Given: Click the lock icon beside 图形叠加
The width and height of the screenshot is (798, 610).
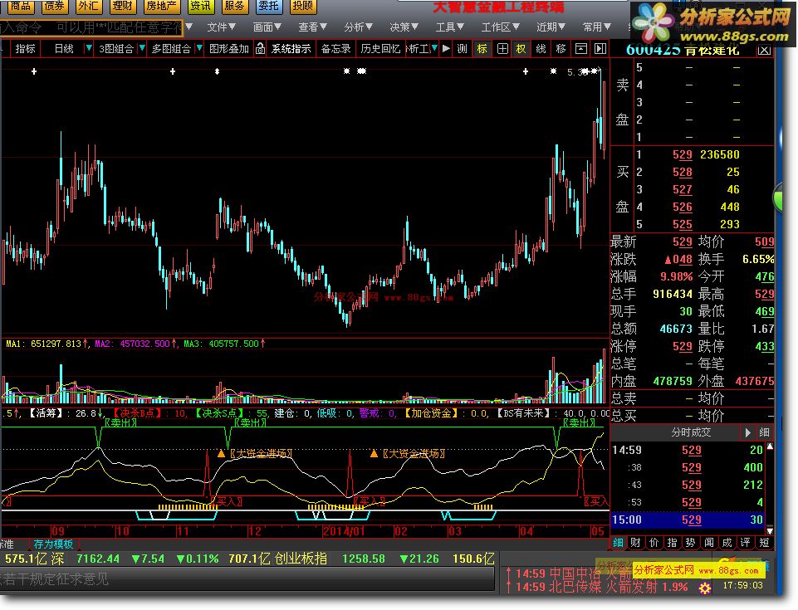Looking at the screenshot, I should pos(260,48).
